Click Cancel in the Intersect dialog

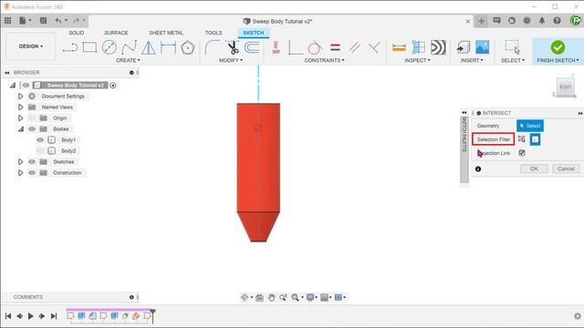tap(566, 169)
